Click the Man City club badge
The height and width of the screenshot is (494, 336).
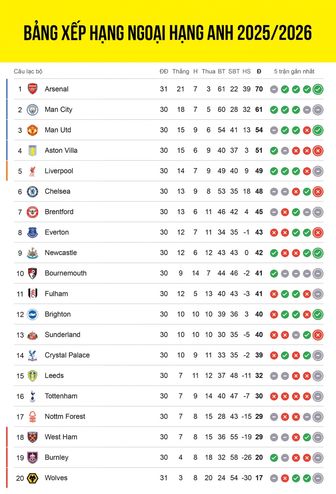point(32,110)
